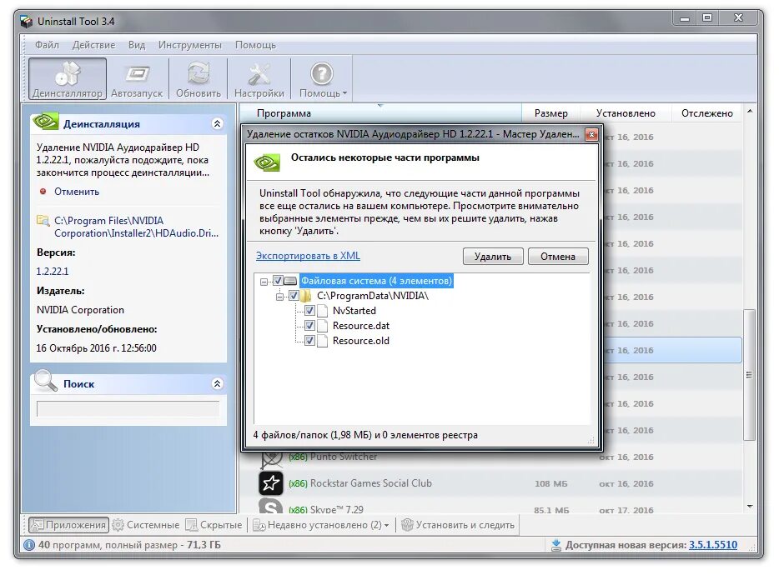Switch to the Системные tab
This screenshot has width=779, height=575.
point(146,525)
